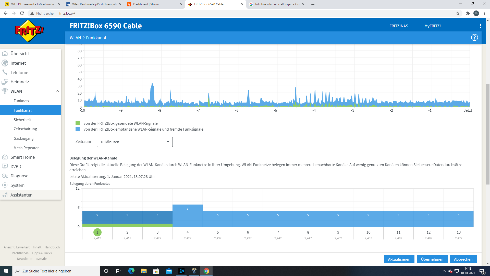Image resolution: width=490 pixels, height=276 pixels.
Task: Open the Sicherheit submenu item
Action: pos(22,120)
